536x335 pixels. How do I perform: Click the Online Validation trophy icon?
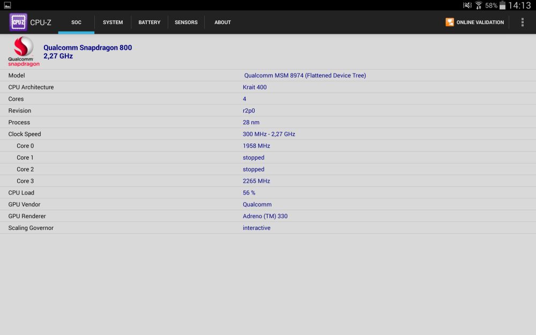(450, 22)
